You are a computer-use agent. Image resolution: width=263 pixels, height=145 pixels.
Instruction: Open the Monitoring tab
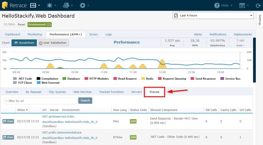tap(35, 34)
